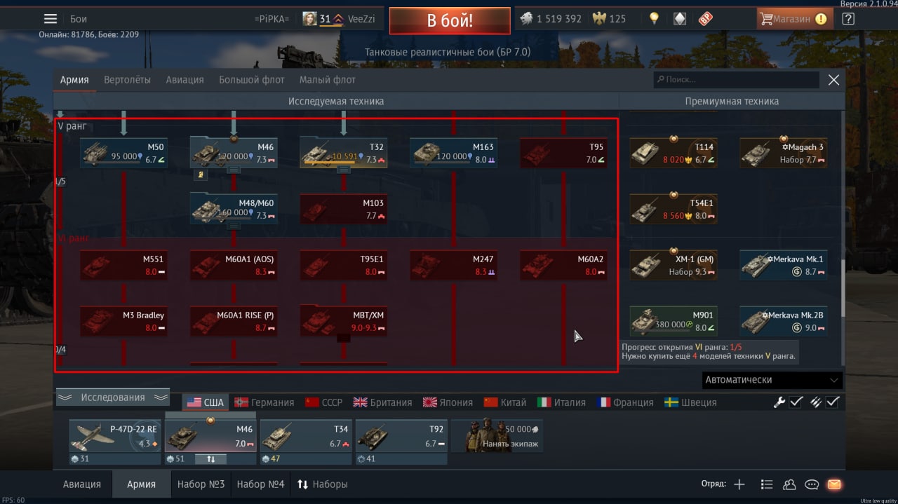This screenshot has height=504, width=898.
Task: Open the glowing orange mail envelope
Action: [x=834, y=484]
